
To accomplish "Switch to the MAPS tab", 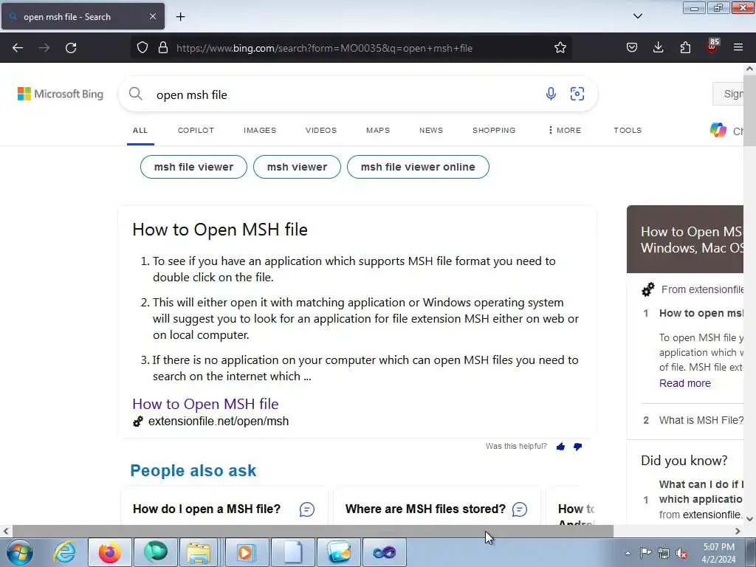I will 378,131.
